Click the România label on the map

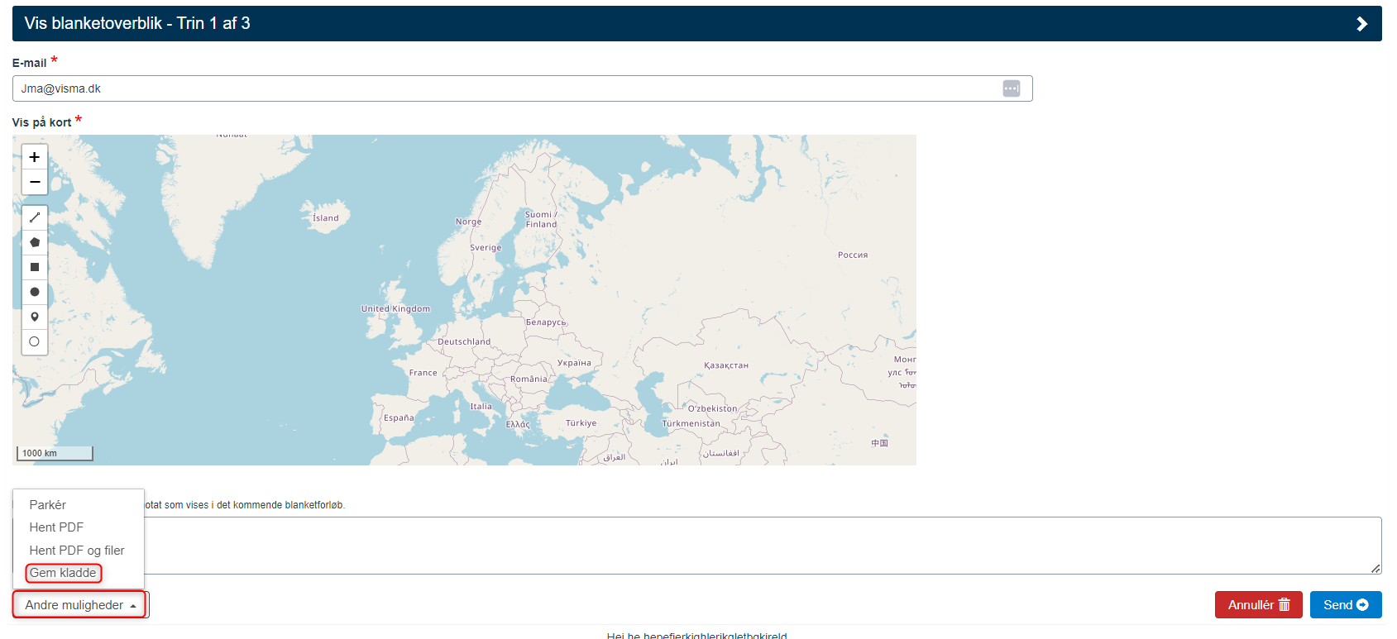coord(529,379)
